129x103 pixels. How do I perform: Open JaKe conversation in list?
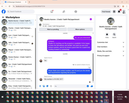pos(17,44)
